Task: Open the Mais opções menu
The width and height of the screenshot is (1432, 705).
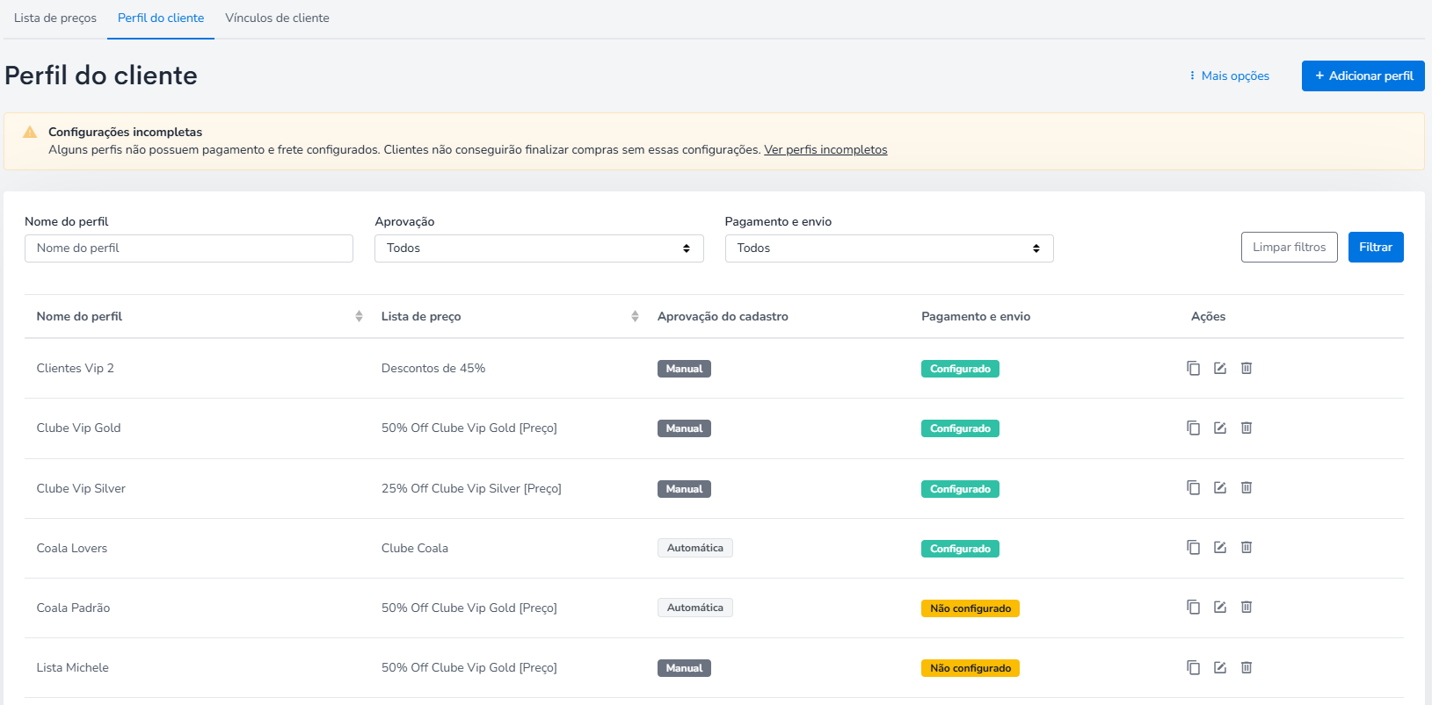Action: [1229, 76]
